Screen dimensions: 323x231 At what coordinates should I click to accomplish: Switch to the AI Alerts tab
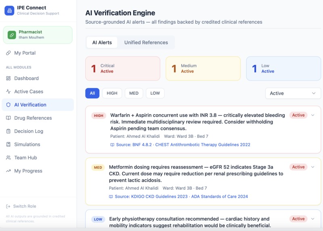102,42
